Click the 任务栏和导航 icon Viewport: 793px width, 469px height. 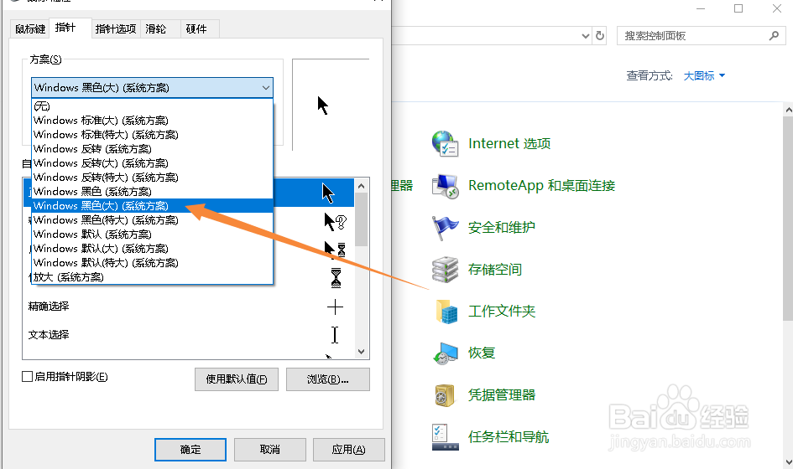445,437
